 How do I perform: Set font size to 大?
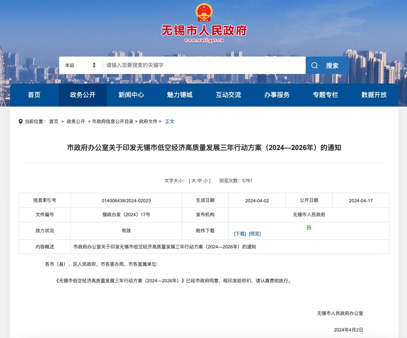193,181
